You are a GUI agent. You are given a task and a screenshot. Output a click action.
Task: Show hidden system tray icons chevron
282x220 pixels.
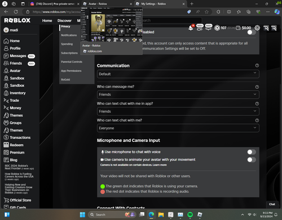[x=243, y=214]
